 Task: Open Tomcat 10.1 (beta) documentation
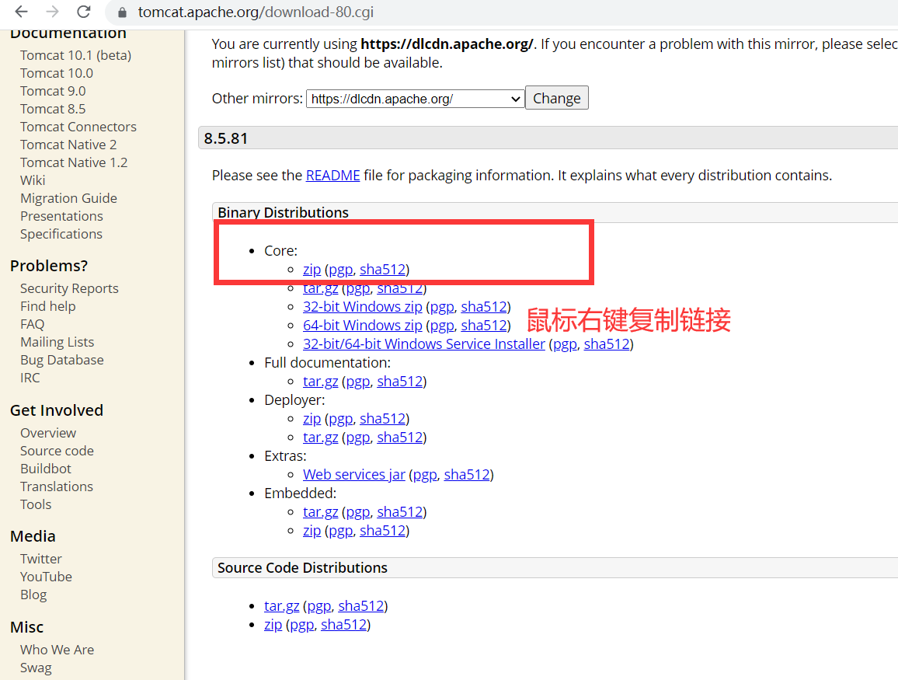pyautogui.click(x=75, y=56)
